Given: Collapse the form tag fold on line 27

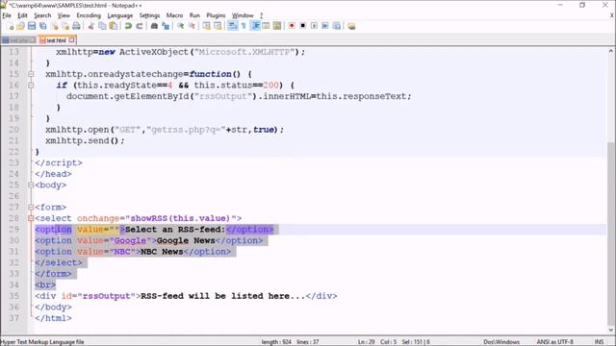Looking at the screenshot, I should click(x=31, y=208).
